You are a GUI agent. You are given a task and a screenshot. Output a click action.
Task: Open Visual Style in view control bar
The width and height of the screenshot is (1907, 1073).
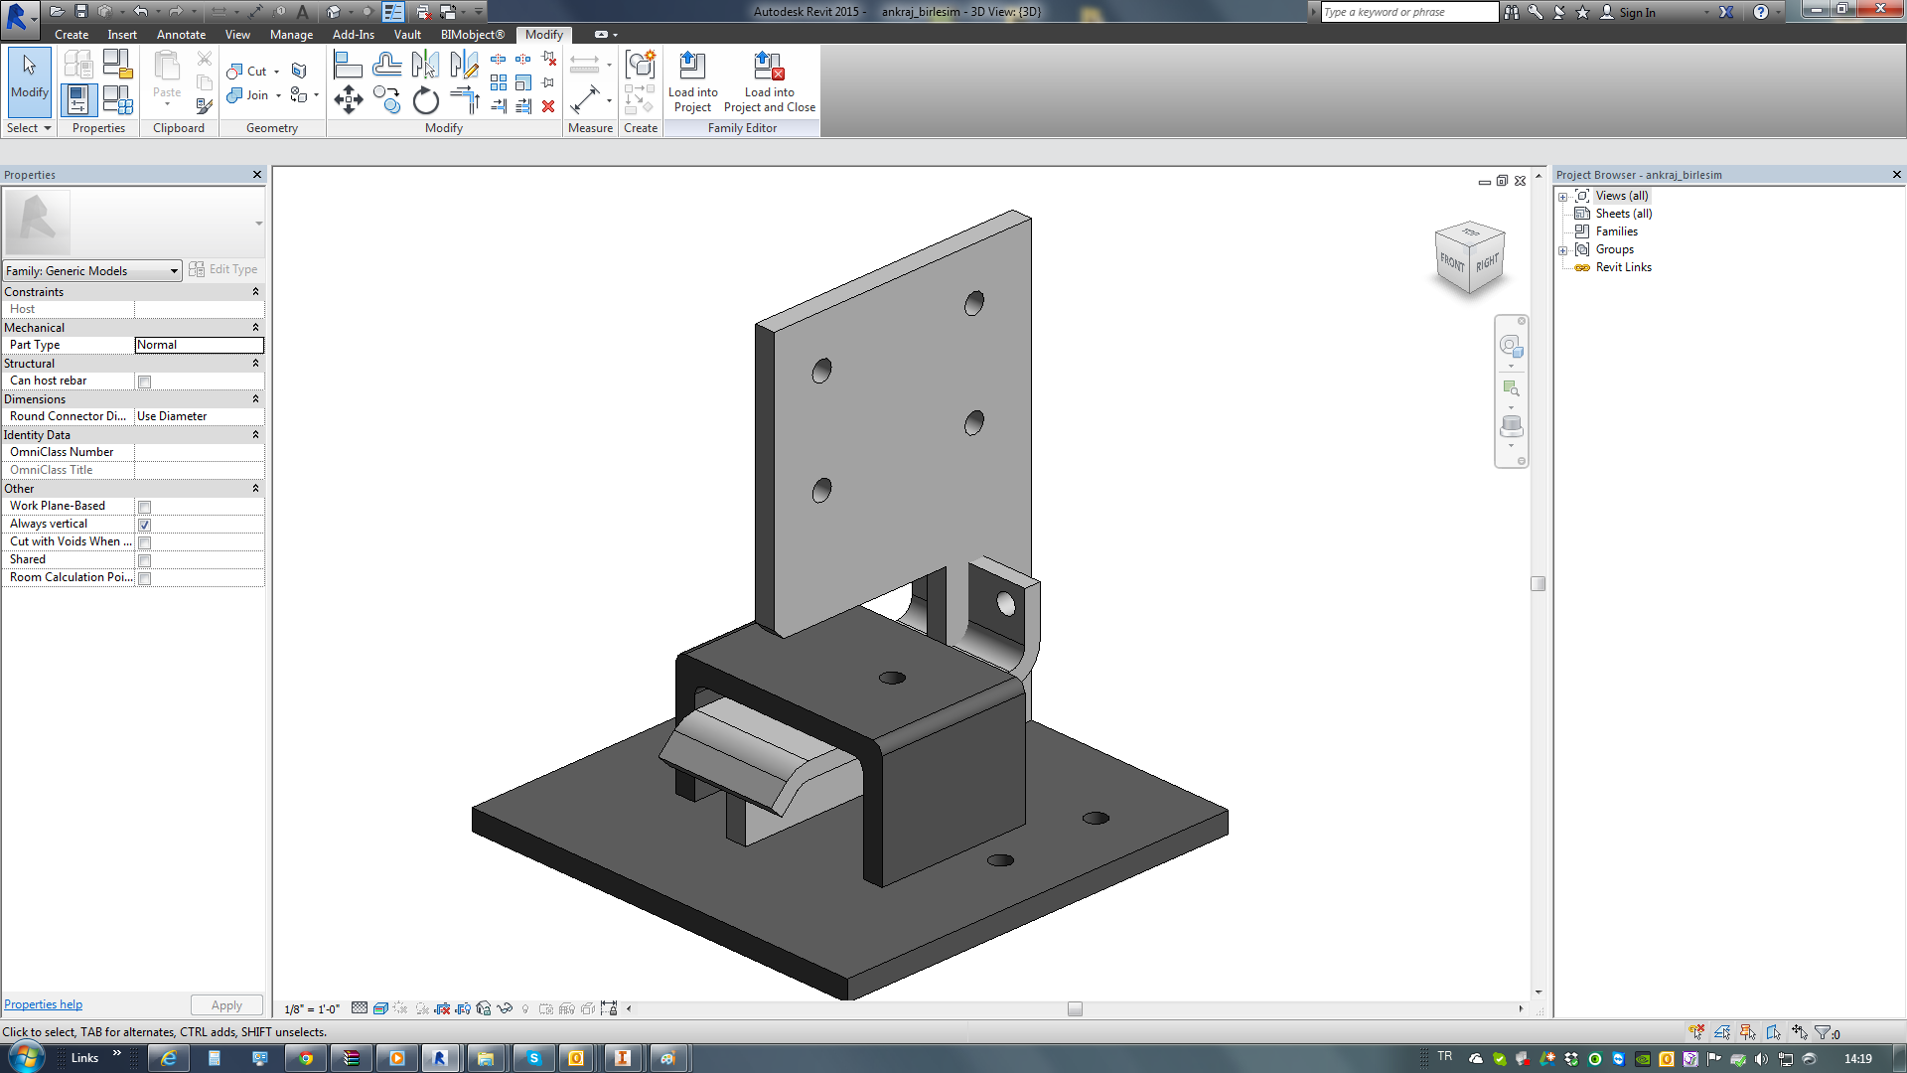(x=380, y=1008)
